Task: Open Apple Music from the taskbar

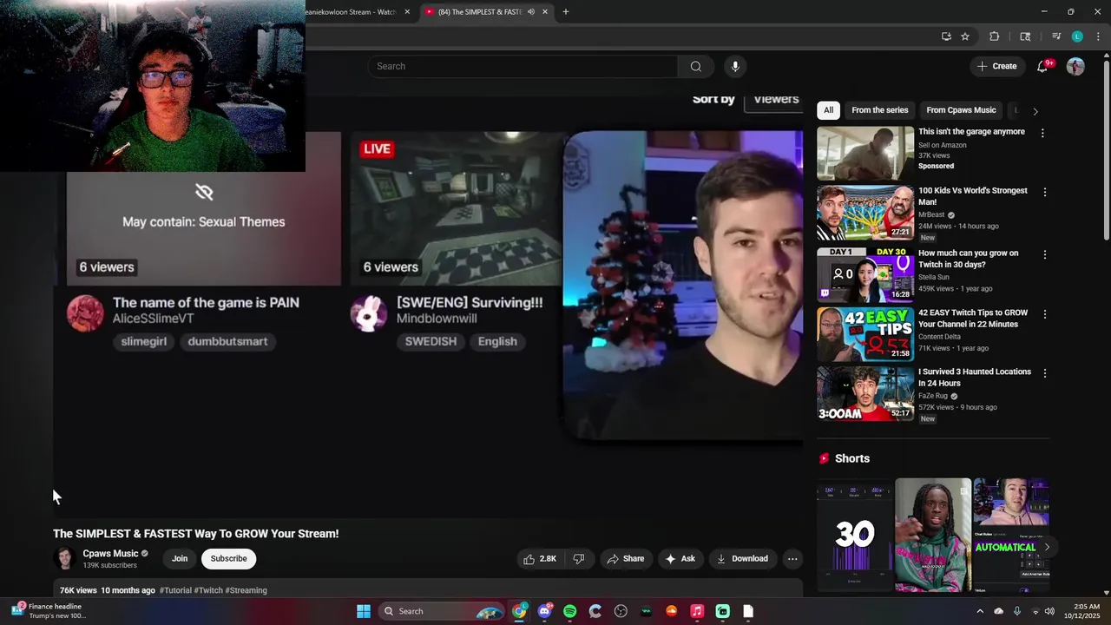Action: tap(697, 611)
